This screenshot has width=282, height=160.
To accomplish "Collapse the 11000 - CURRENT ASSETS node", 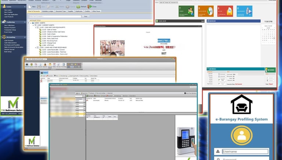I will coord(33,25).
